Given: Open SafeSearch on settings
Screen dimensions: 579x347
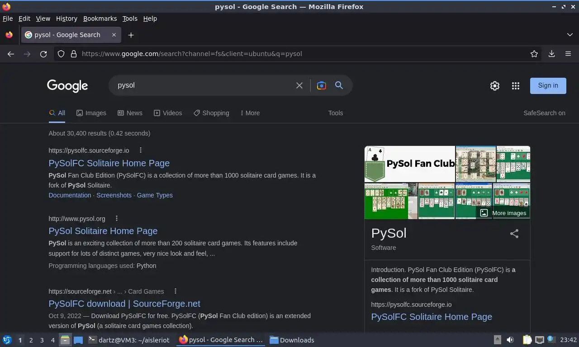Looking at the screenshot, I should [544, 113].
